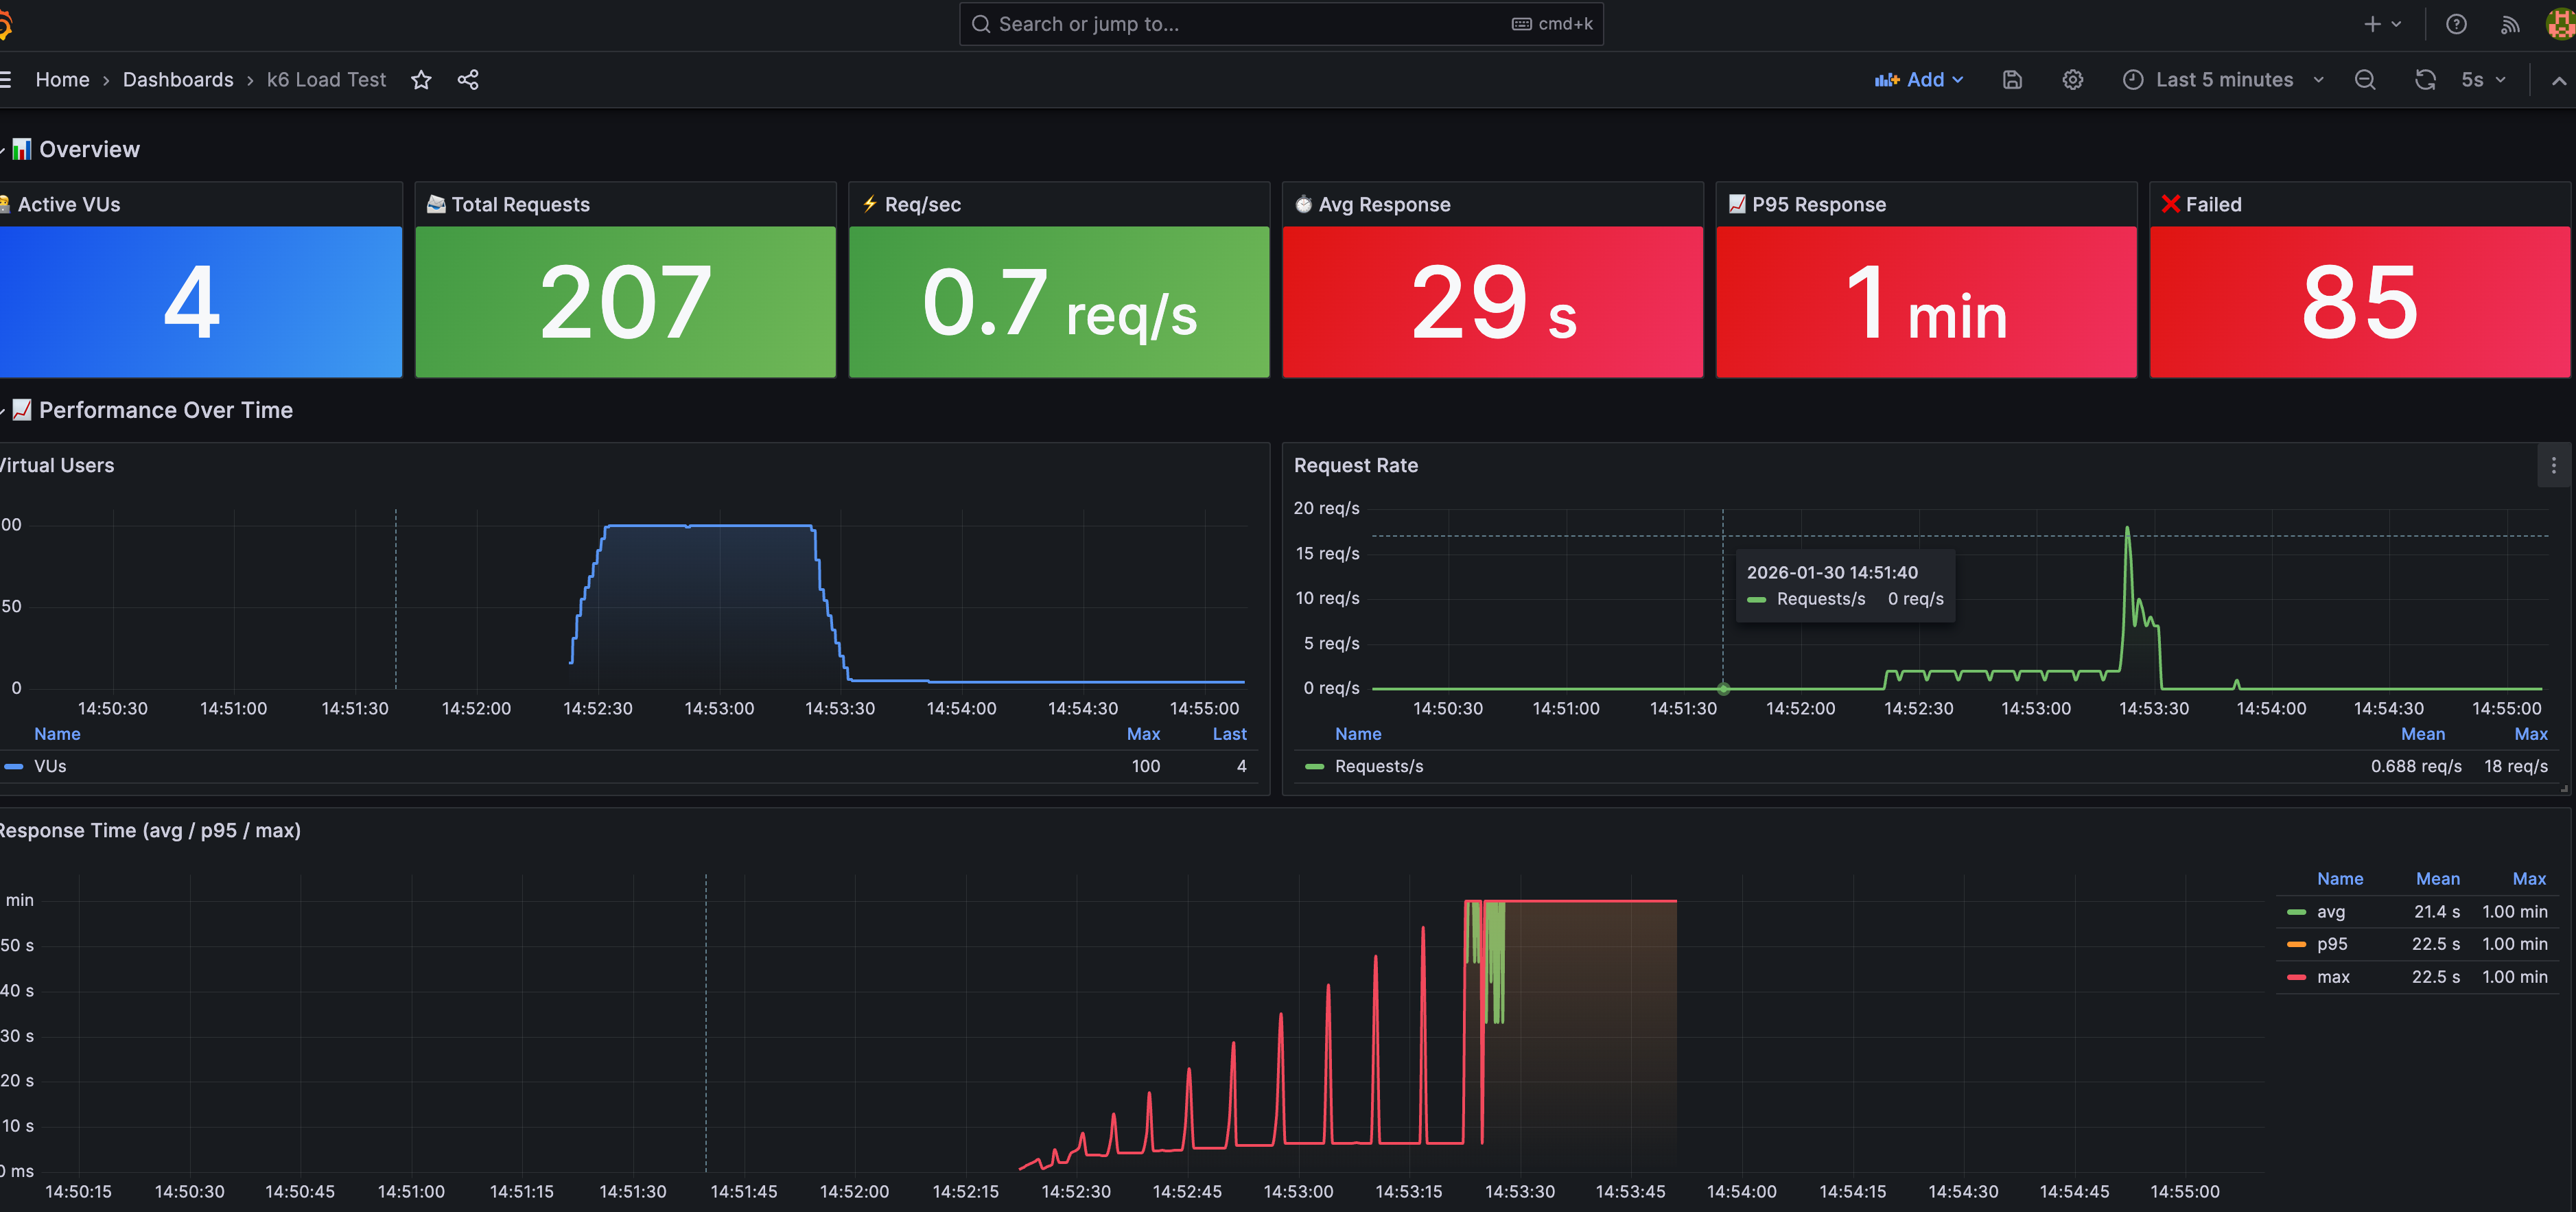Click the save dashboard icon

click(x=2012, y=80)
